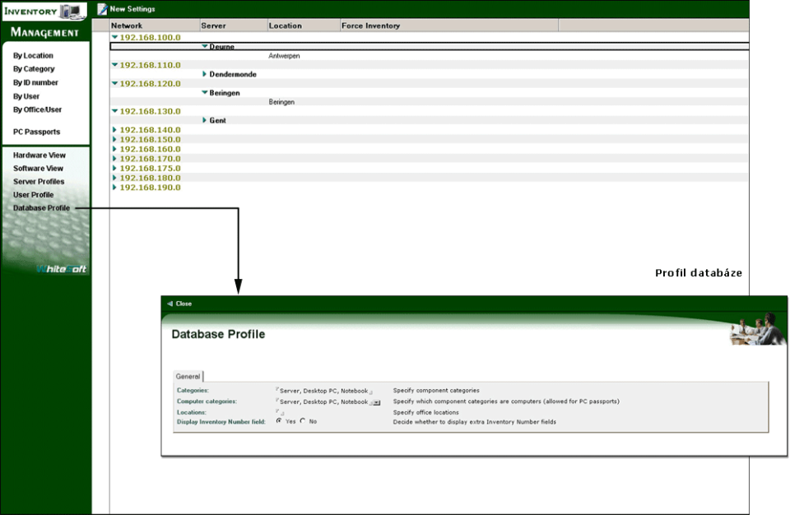Click the Inventory computer logo icon
The height and width of the screenshot is (515, 790).
(x=72, y=11)
